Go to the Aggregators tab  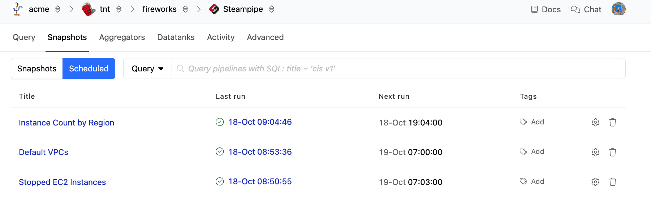pyautogui.click(x=122, y=37)
